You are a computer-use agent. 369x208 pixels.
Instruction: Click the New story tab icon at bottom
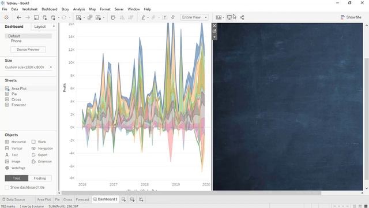point(141,199)
